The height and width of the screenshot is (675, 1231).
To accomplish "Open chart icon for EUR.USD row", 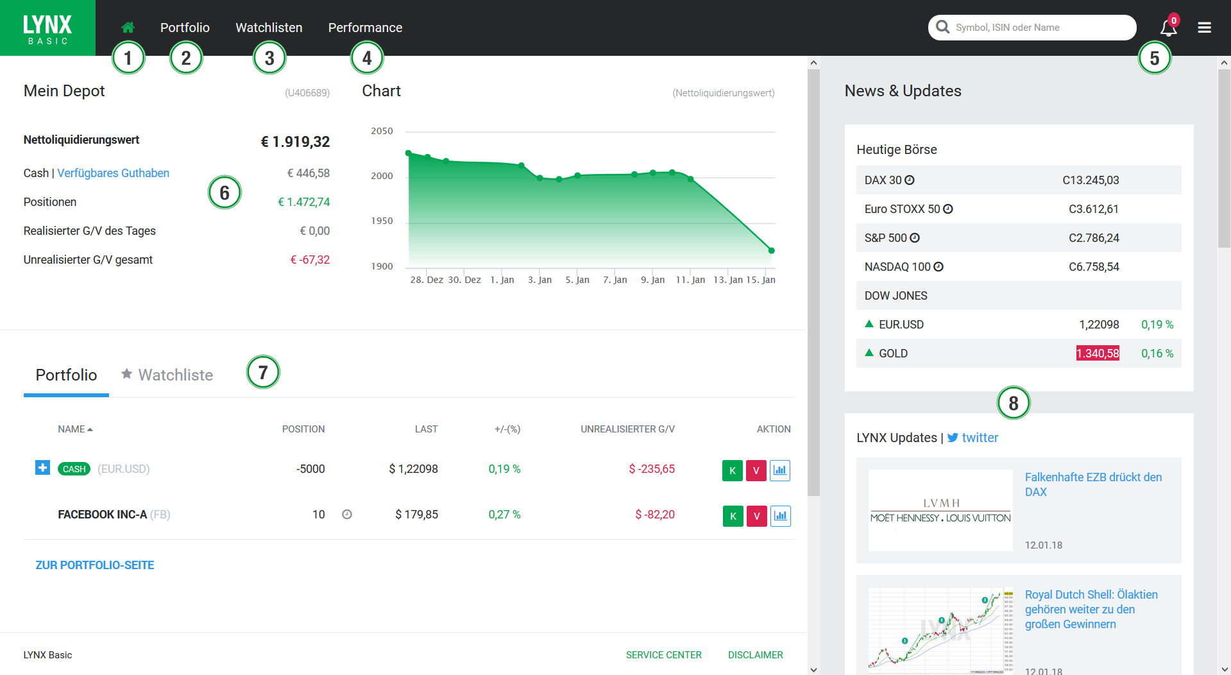I will (x=780, y=470).
